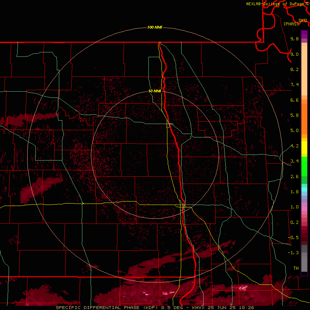This screenshot has width=310, height=310.
Task: Click the 7.4 value on the color scale
Action: pyautogui.click(x=294, y=85)
